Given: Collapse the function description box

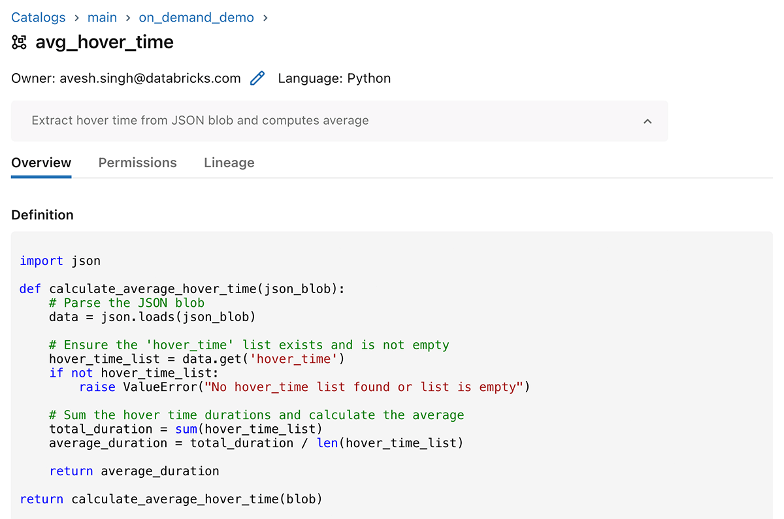Looking at the screenshot, I should pyautogui.click(x=647, y=121).
